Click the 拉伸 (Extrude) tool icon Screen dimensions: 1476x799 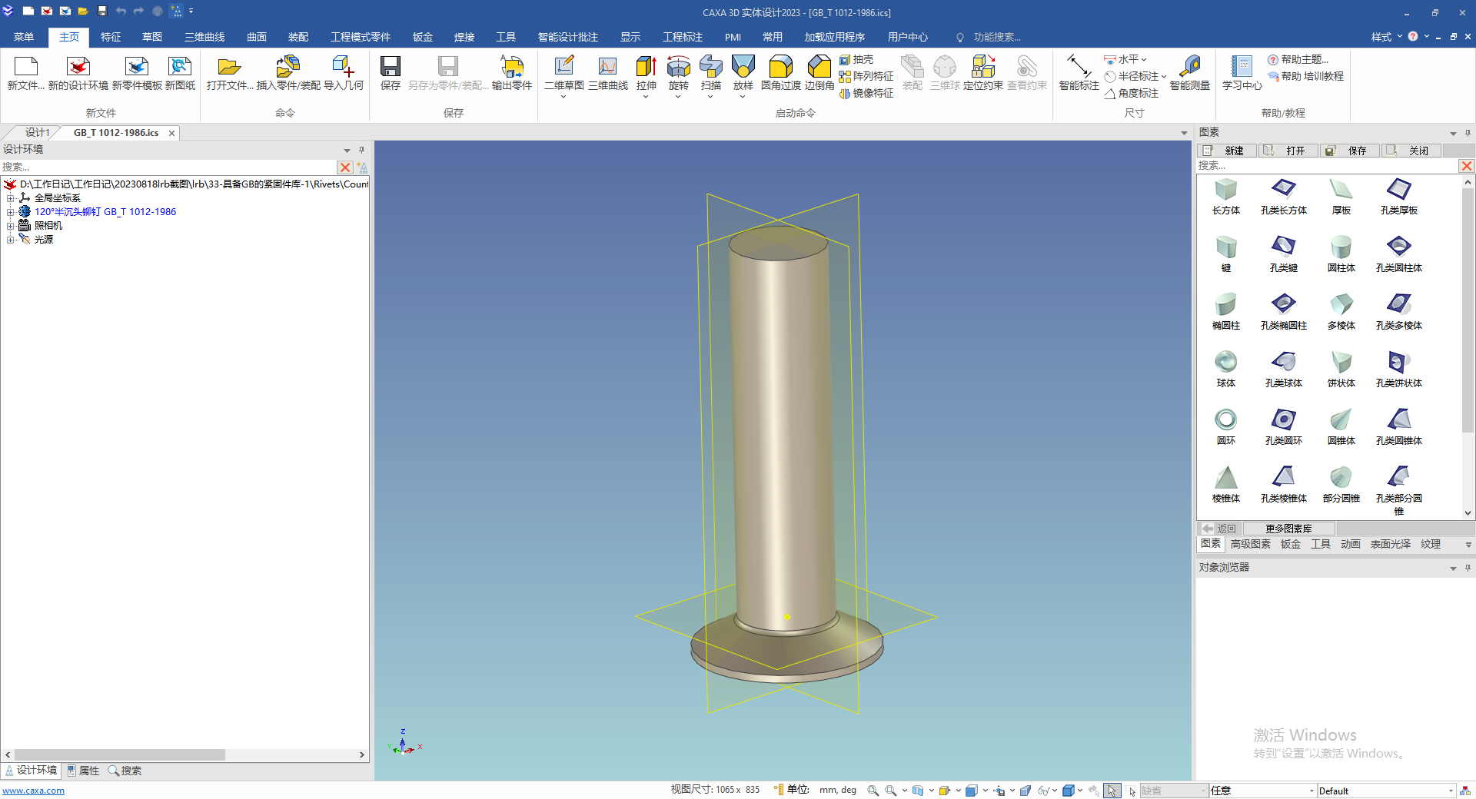pos(646,68)
